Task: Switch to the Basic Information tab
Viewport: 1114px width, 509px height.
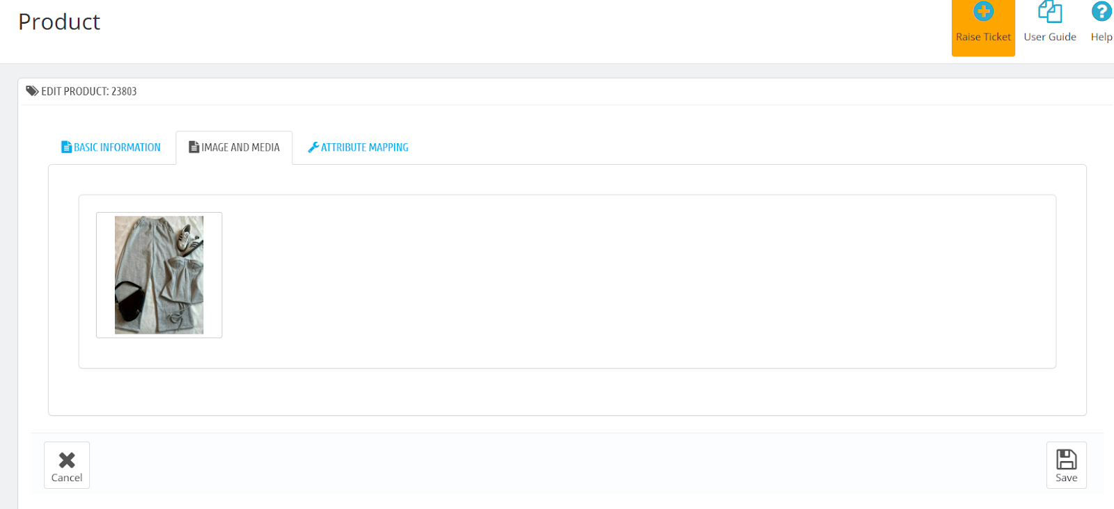Action: (x=117, y=147)
